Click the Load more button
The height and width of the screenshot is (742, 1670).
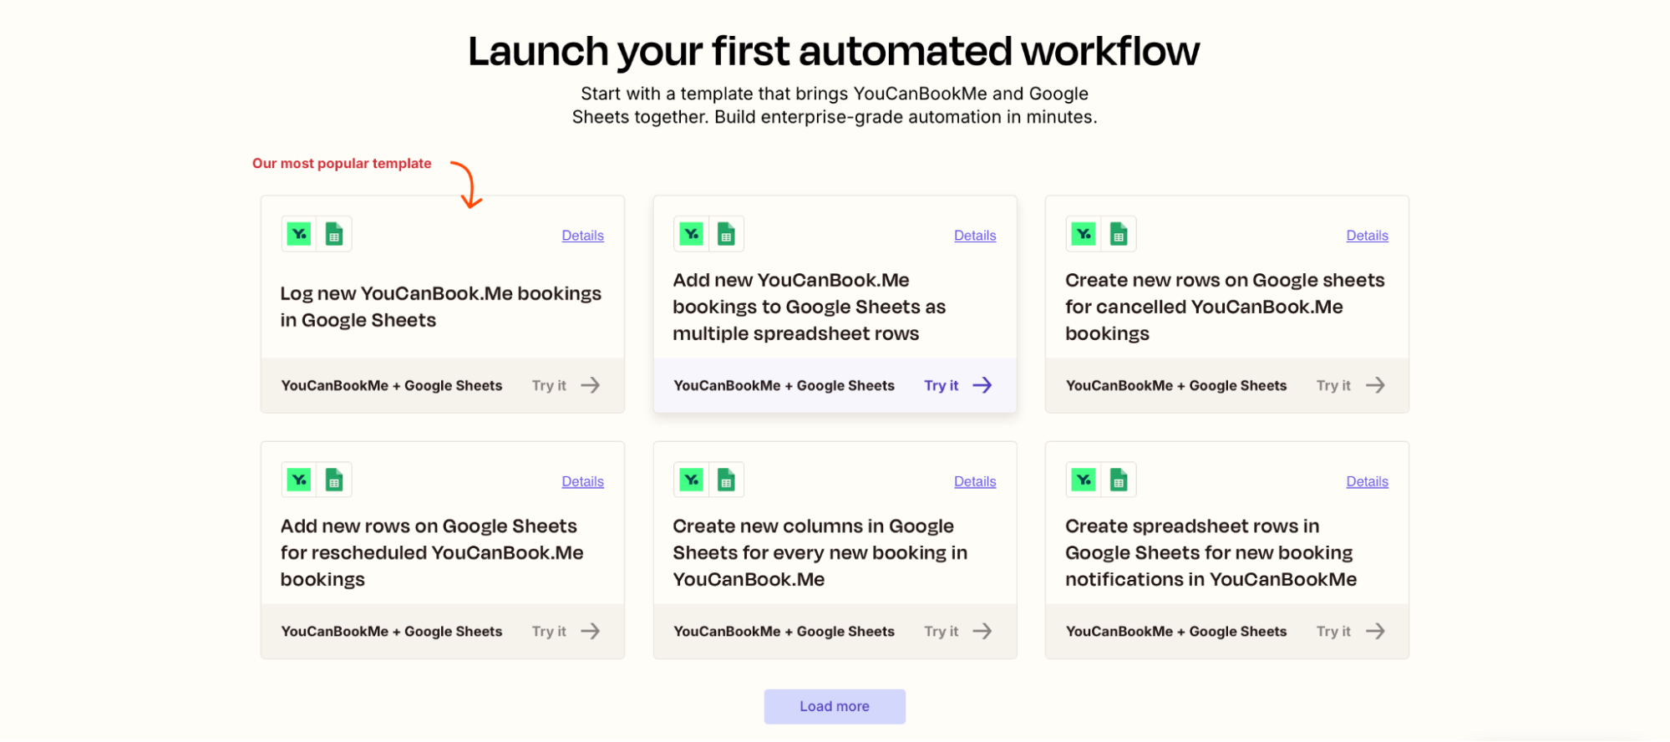click(x=835, y=706)
